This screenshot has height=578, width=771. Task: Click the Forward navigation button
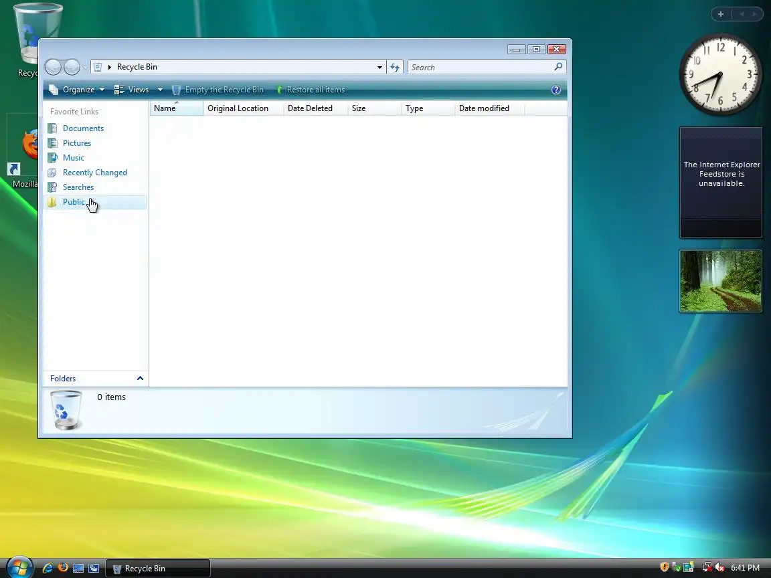pos(72,67)
